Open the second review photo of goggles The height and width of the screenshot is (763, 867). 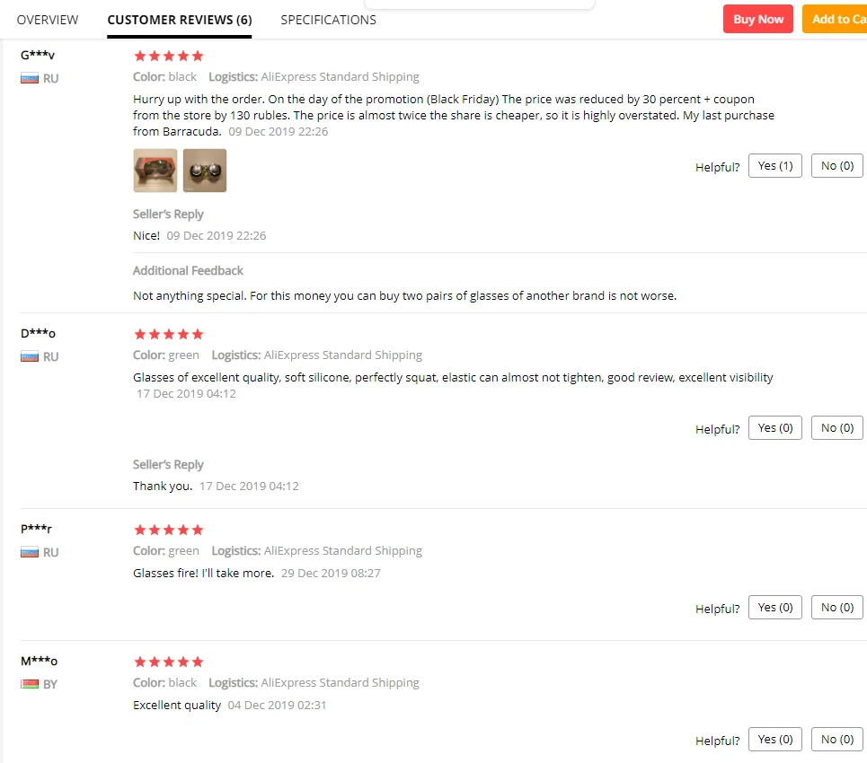pos(205,171)
